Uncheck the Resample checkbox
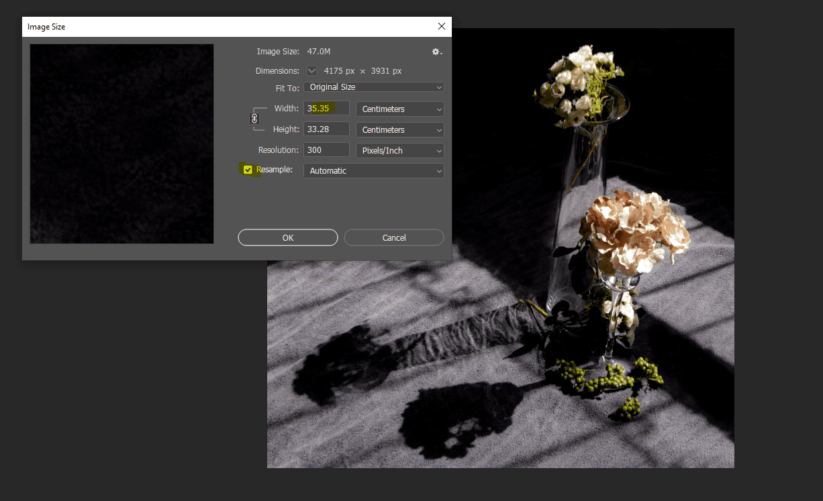The image size is (823, 501). (248, 170)
